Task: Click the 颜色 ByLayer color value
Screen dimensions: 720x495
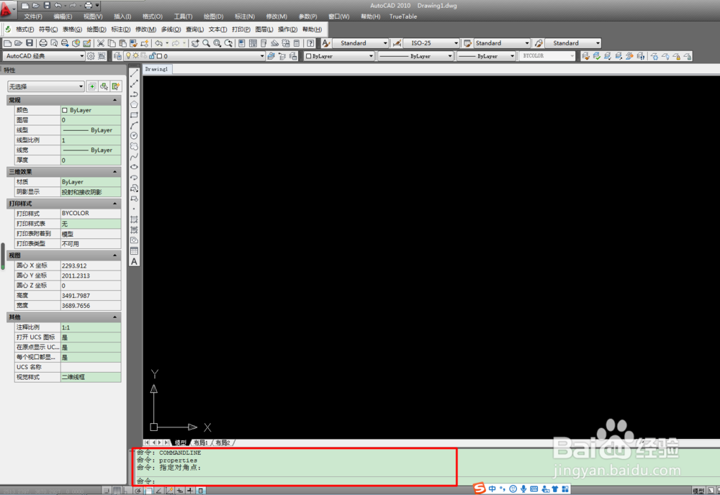Action: pyautogui.click(x=91, y=110)
